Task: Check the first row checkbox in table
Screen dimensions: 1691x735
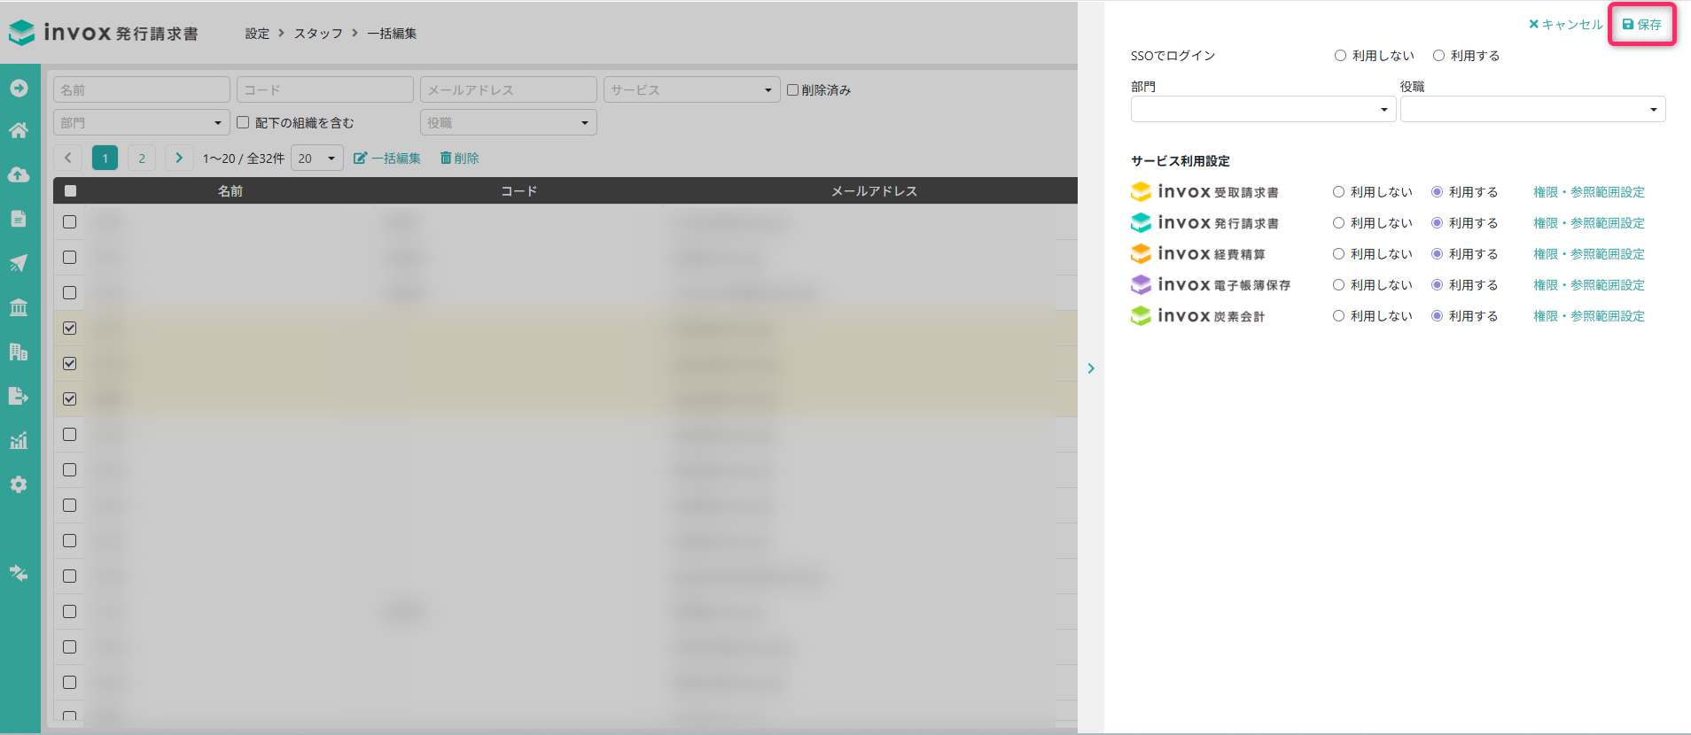Action: point(70,222)
